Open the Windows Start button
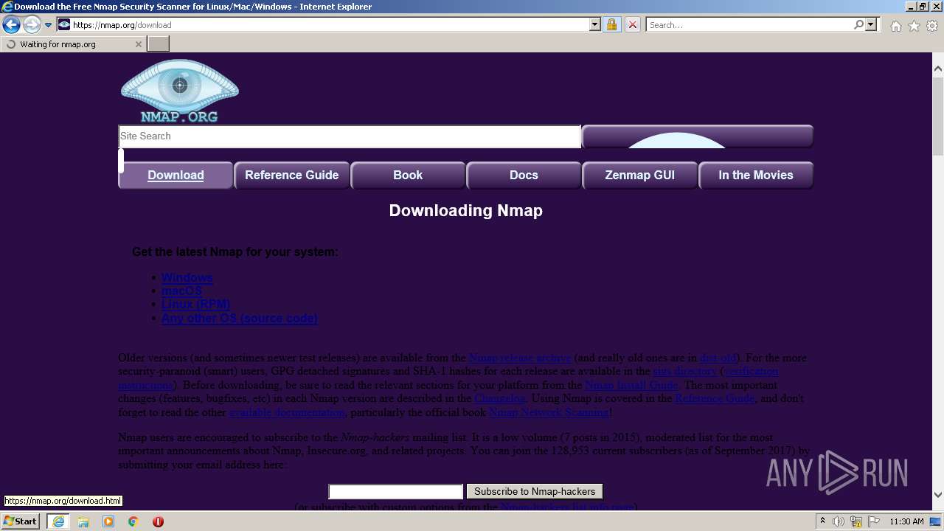The height and width of the screenshot is (531, 944). click(20, 521)
